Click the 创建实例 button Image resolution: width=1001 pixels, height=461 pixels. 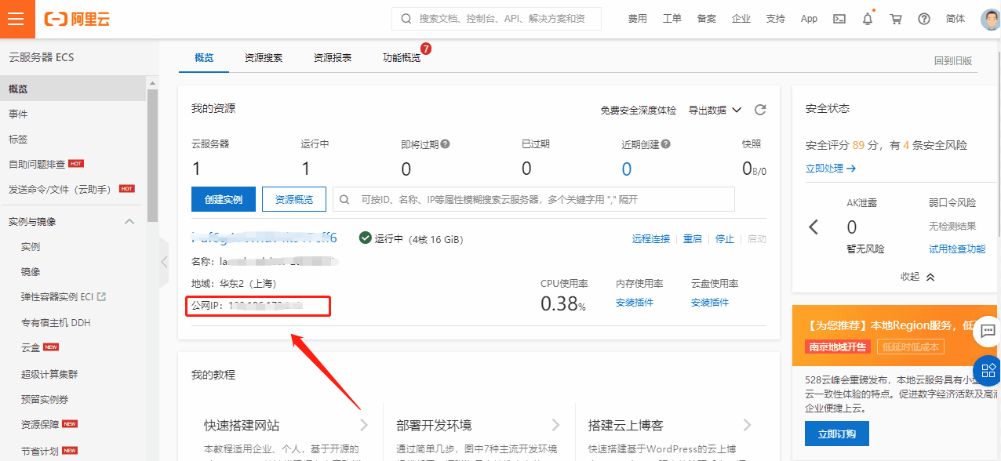click(x=224, y=200)
